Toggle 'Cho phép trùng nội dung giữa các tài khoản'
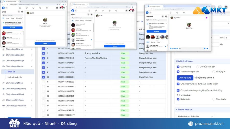 click(x=178, y=84)
